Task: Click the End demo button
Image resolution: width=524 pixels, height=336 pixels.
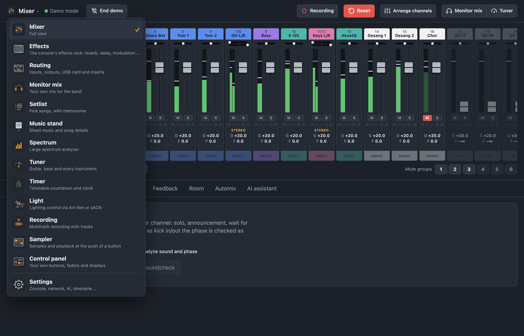Action: pos(107,11)
